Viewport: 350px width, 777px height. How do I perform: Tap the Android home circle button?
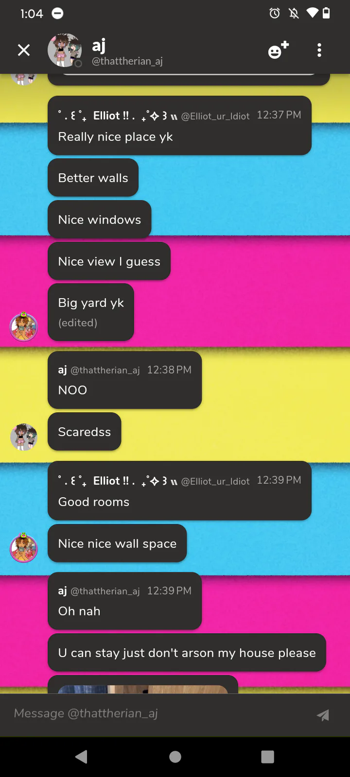[175, 757]
